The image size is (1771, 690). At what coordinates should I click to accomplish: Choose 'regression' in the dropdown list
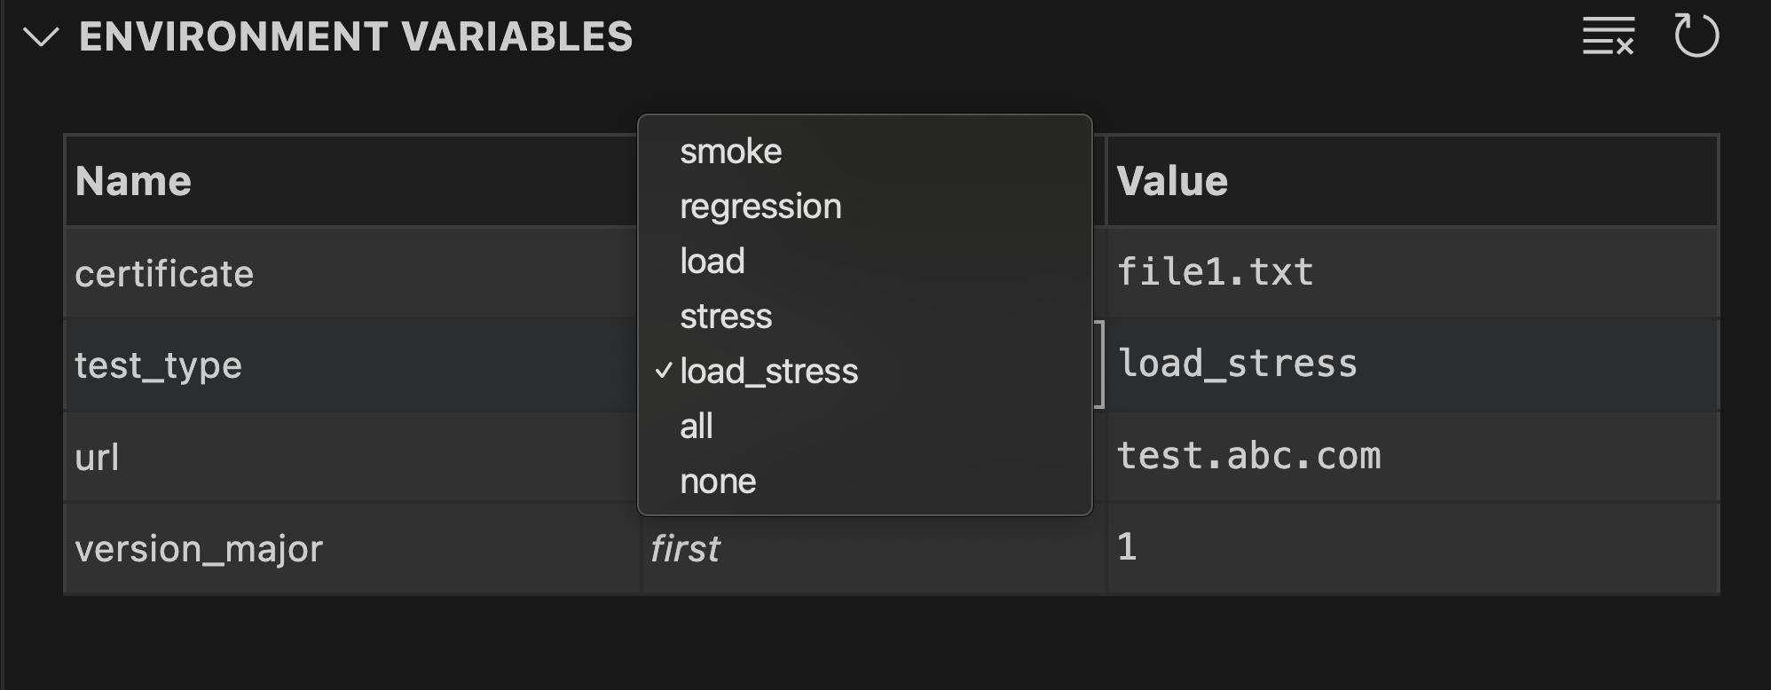pyautogui.click(x=760, y=207)
